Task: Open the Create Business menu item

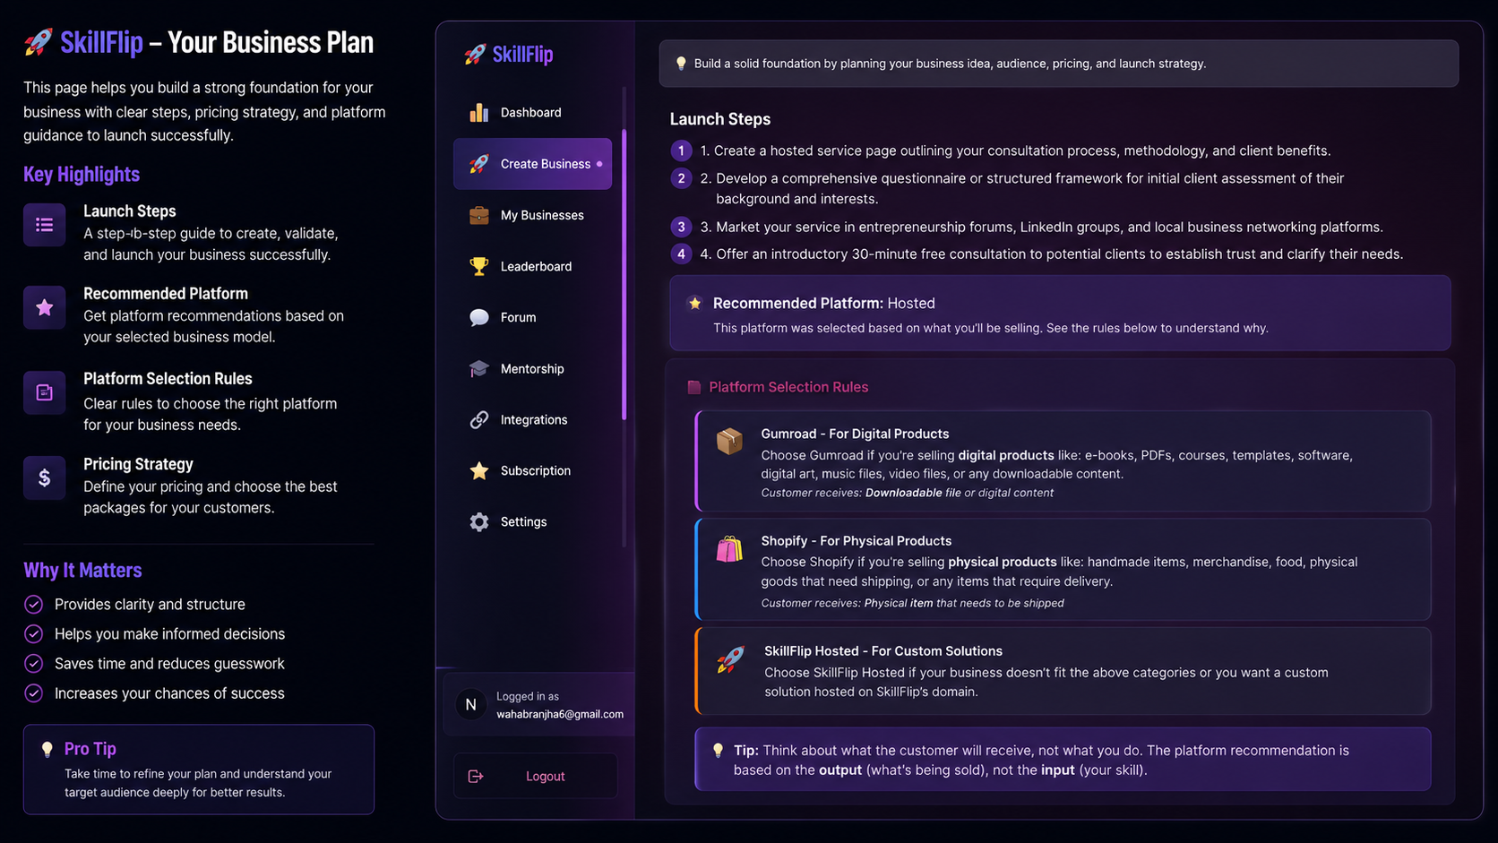Action: pos(532,164)
